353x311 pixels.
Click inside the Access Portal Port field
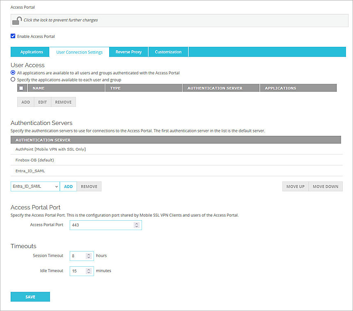tap(103, 225)
